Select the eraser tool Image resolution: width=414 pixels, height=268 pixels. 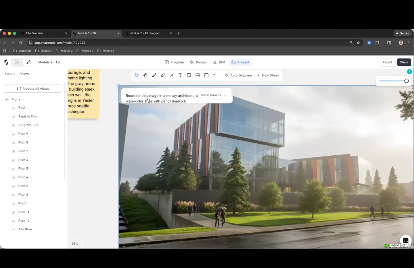click(x=163, y=75)
